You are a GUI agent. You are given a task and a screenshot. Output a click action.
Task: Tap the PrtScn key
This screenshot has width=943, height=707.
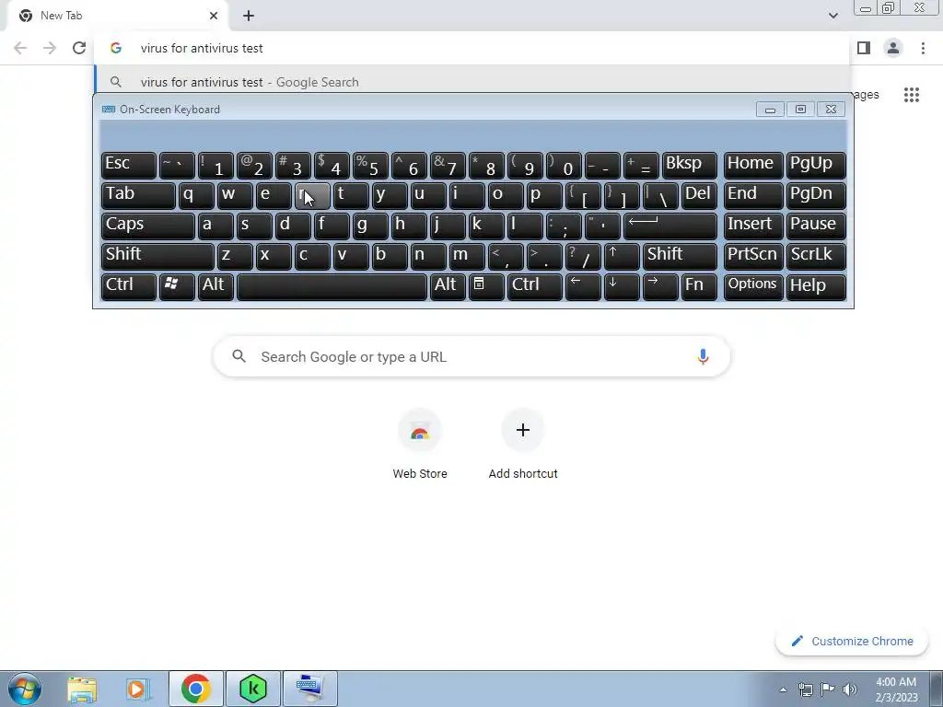753,256
